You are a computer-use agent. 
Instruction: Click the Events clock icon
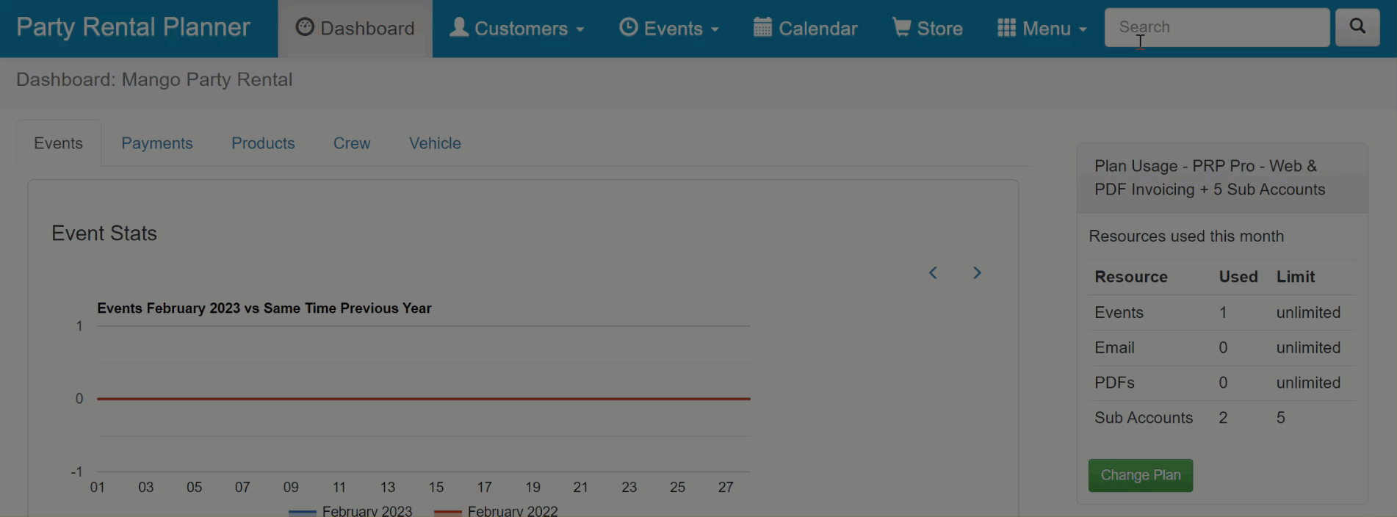pos(628,27)
